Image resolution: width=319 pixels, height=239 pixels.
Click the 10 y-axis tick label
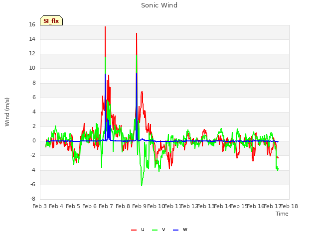click(x=32, y=68)
